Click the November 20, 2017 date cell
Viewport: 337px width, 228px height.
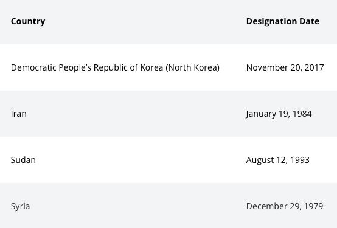click(x=285, y=67)
